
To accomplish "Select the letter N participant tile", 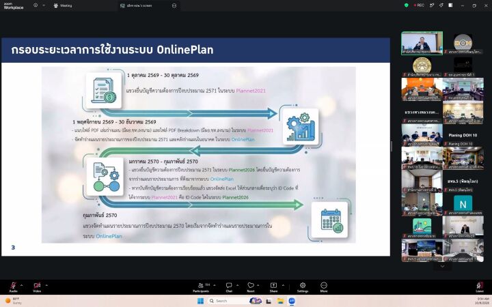I will [463, 204].
